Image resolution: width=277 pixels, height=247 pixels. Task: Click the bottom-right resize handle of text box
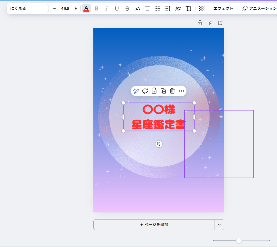[x=194, y=131]
